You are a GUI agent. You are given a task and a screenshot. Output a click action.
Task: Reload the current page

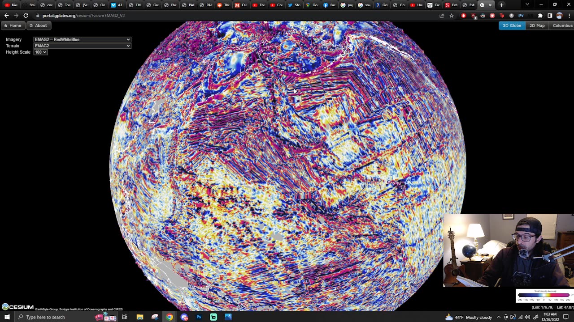point(26,16)
